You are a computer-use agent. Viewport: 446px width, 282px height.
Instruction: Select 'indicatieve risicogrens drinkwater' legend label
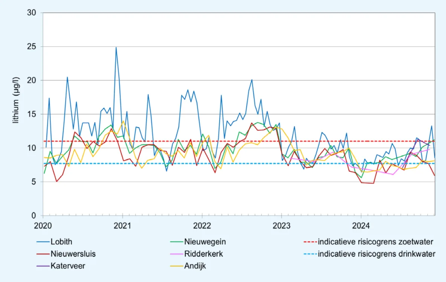click(x=377, y=254)
